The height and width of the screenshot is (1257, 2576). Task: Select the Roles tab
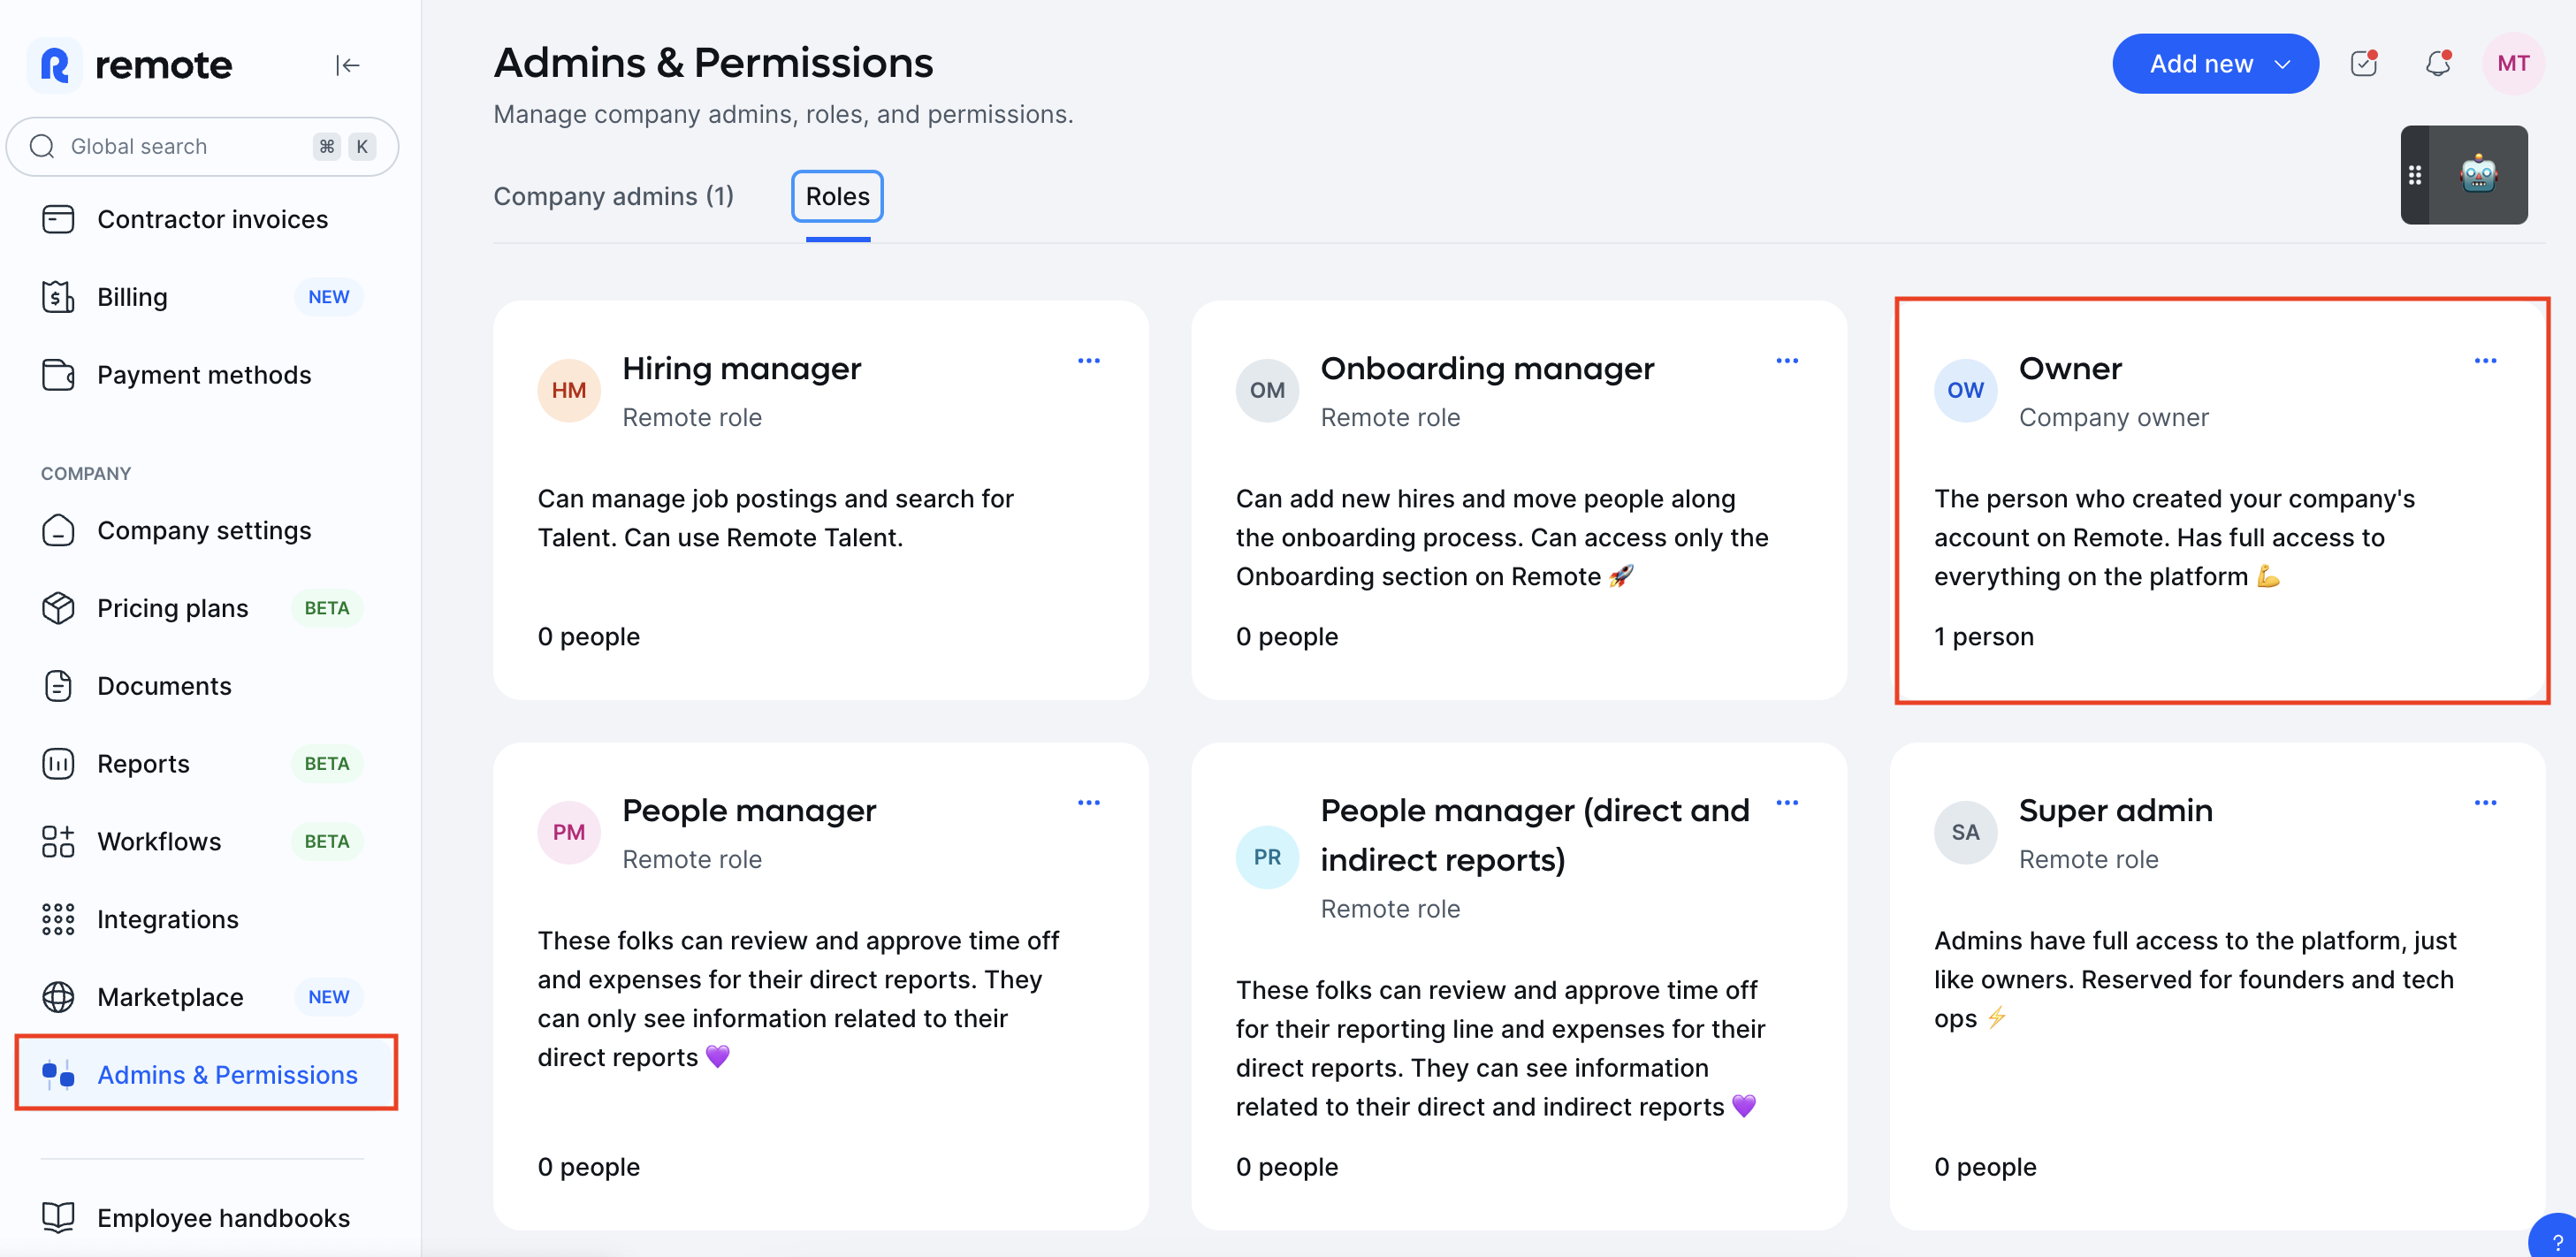[x=837, y=196]
